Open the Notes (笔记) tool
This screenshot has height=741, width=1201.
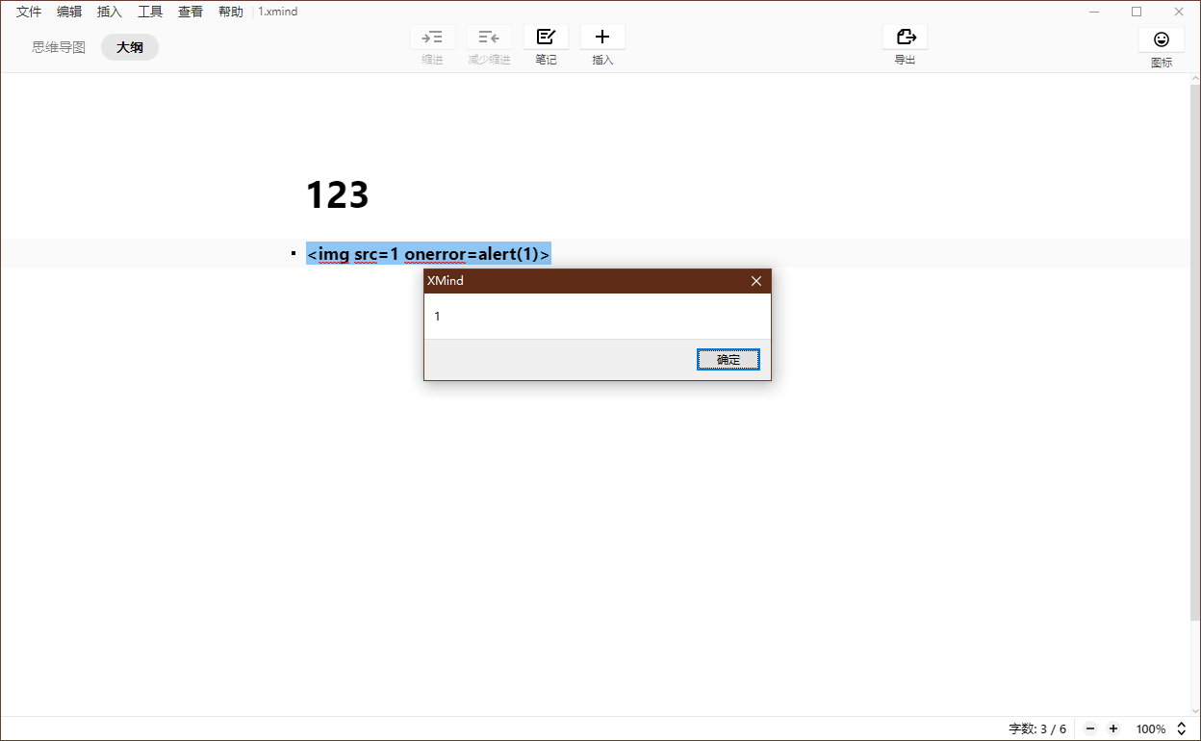[546, 38]
